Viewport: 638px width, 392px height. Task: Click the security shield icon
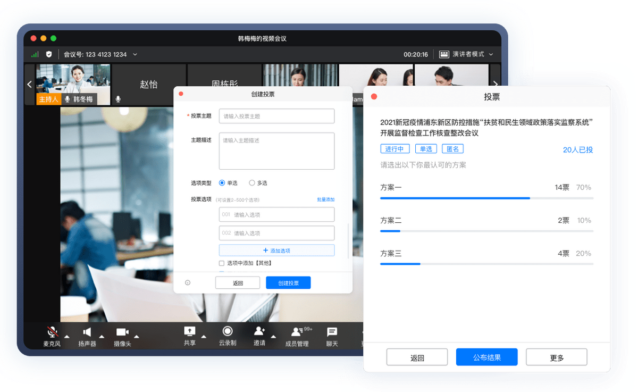click(x=49, y=54)
